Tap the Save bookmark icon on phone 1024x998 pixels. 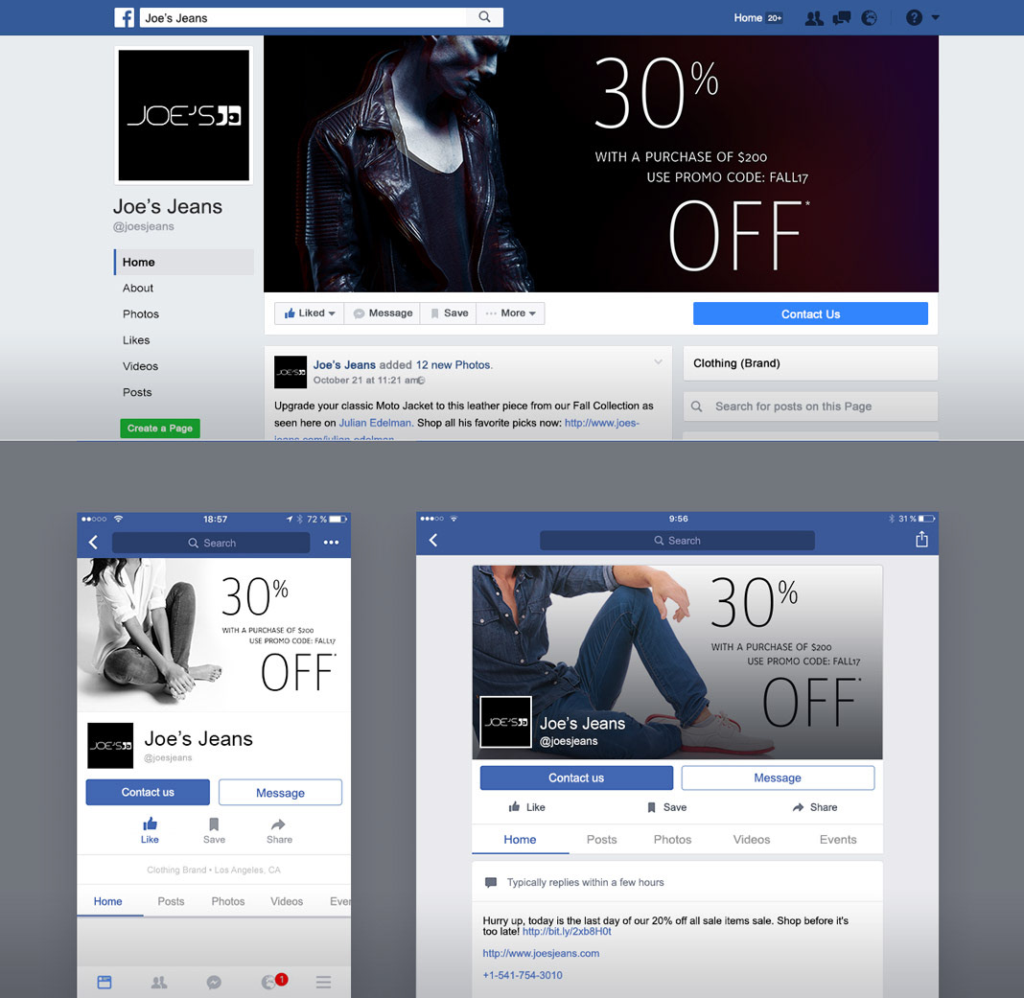coord(214,824)
